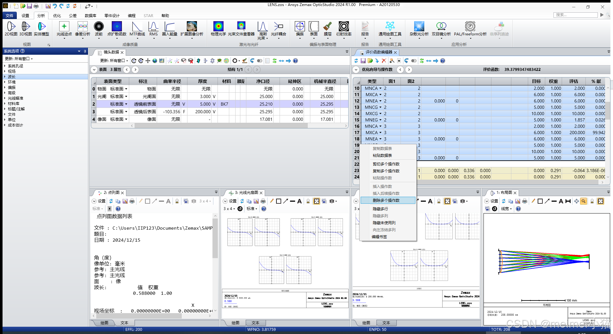The height and width of the screenshot is (334, 613).
Task: Click the 搜索 search field
Action: (x=576, y=15)
